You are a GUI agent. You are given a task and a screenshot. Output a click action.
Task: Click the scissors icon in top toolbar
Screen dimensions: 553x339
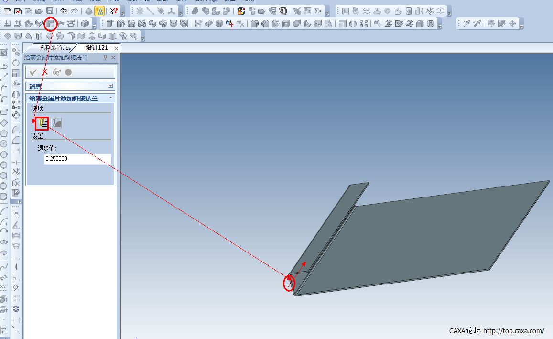coord(430,11)
